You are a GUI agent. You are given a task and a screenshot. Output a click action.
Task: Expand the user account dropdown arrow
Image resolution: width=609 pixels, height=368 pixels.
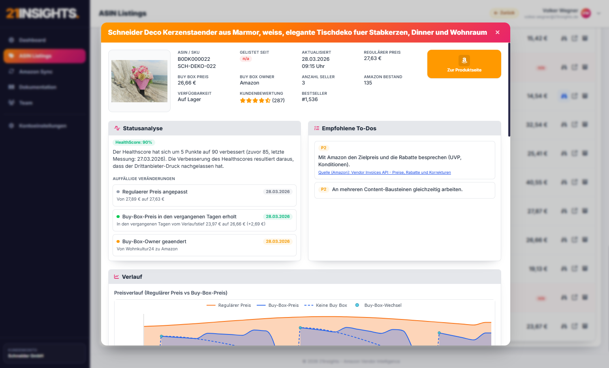coord(599,13)
